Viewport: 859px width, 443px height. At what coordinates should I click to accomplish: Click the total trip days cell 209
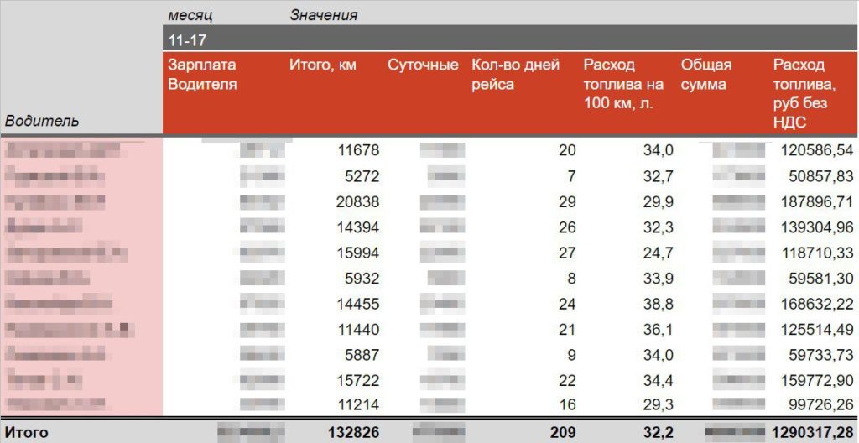(x=563, y=433)
